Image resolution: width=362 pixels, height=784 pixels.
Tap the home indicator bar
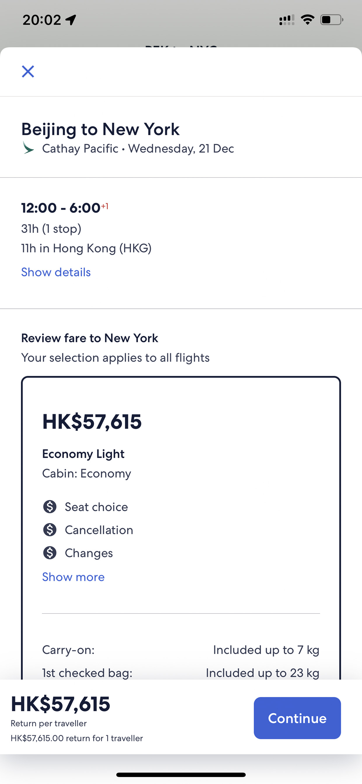point(181,775)
